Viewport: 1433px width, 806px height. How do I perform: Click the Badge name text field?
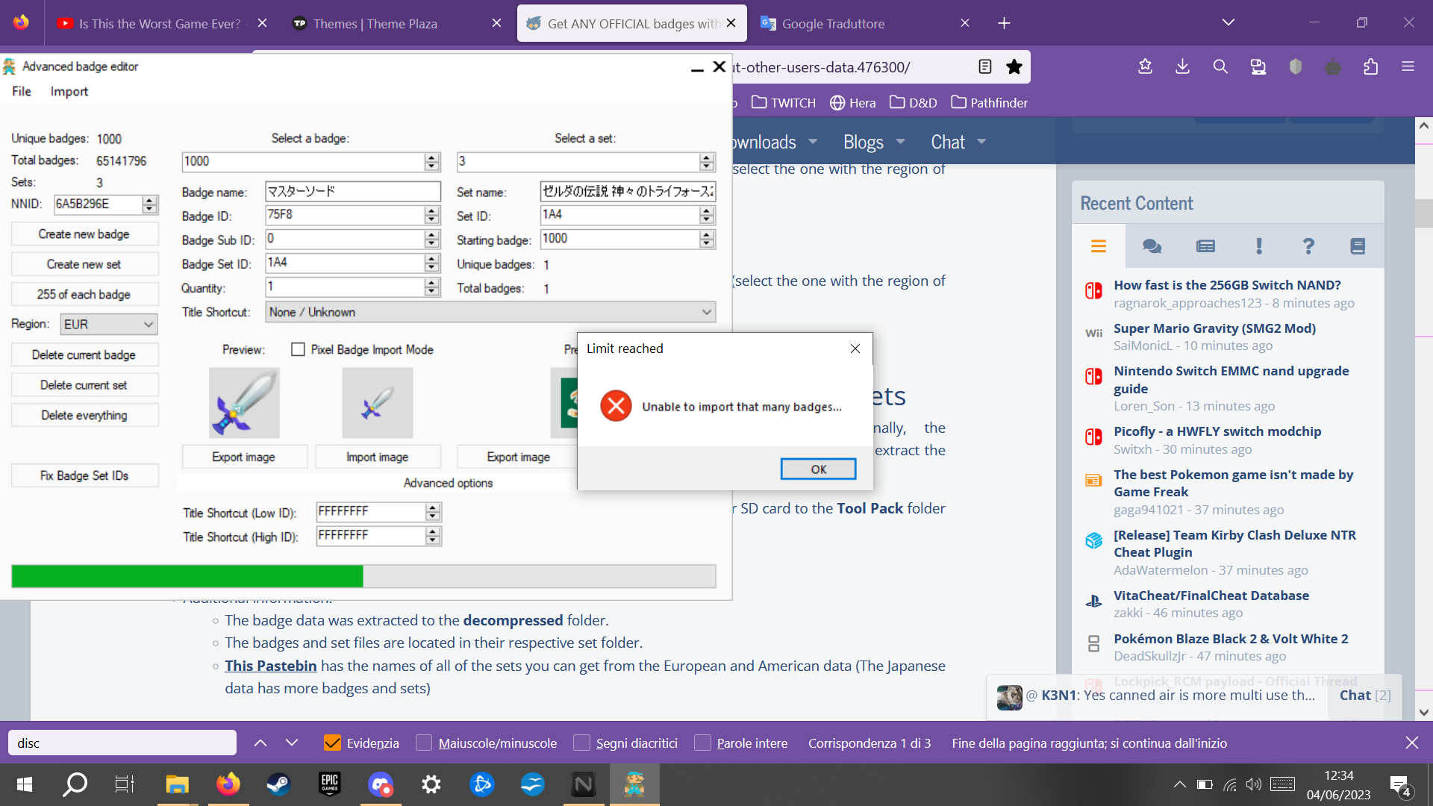click(352, 191)
